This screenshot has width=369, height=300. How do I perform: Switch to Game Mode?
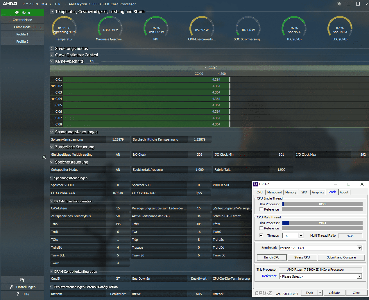(x=22, y=27)
